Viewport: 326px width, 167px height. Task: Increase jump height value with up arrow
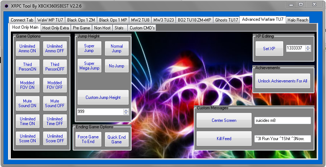(x=126, y=110)
